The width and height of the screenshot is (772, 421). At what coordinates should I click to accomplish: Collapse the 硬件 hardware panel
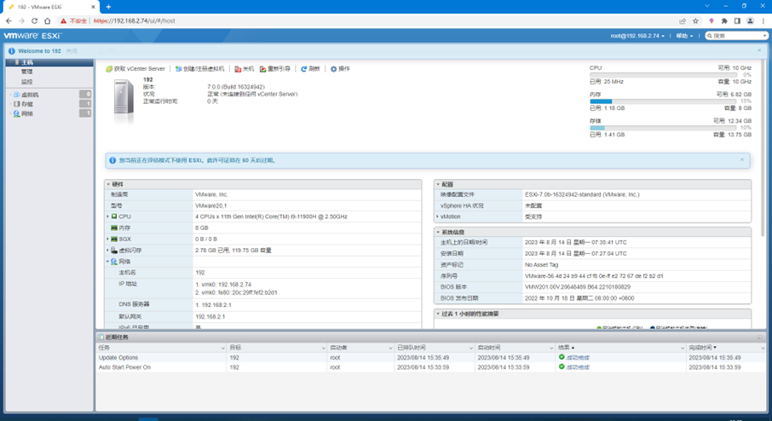pyautogui.click(x=108, y=184)
